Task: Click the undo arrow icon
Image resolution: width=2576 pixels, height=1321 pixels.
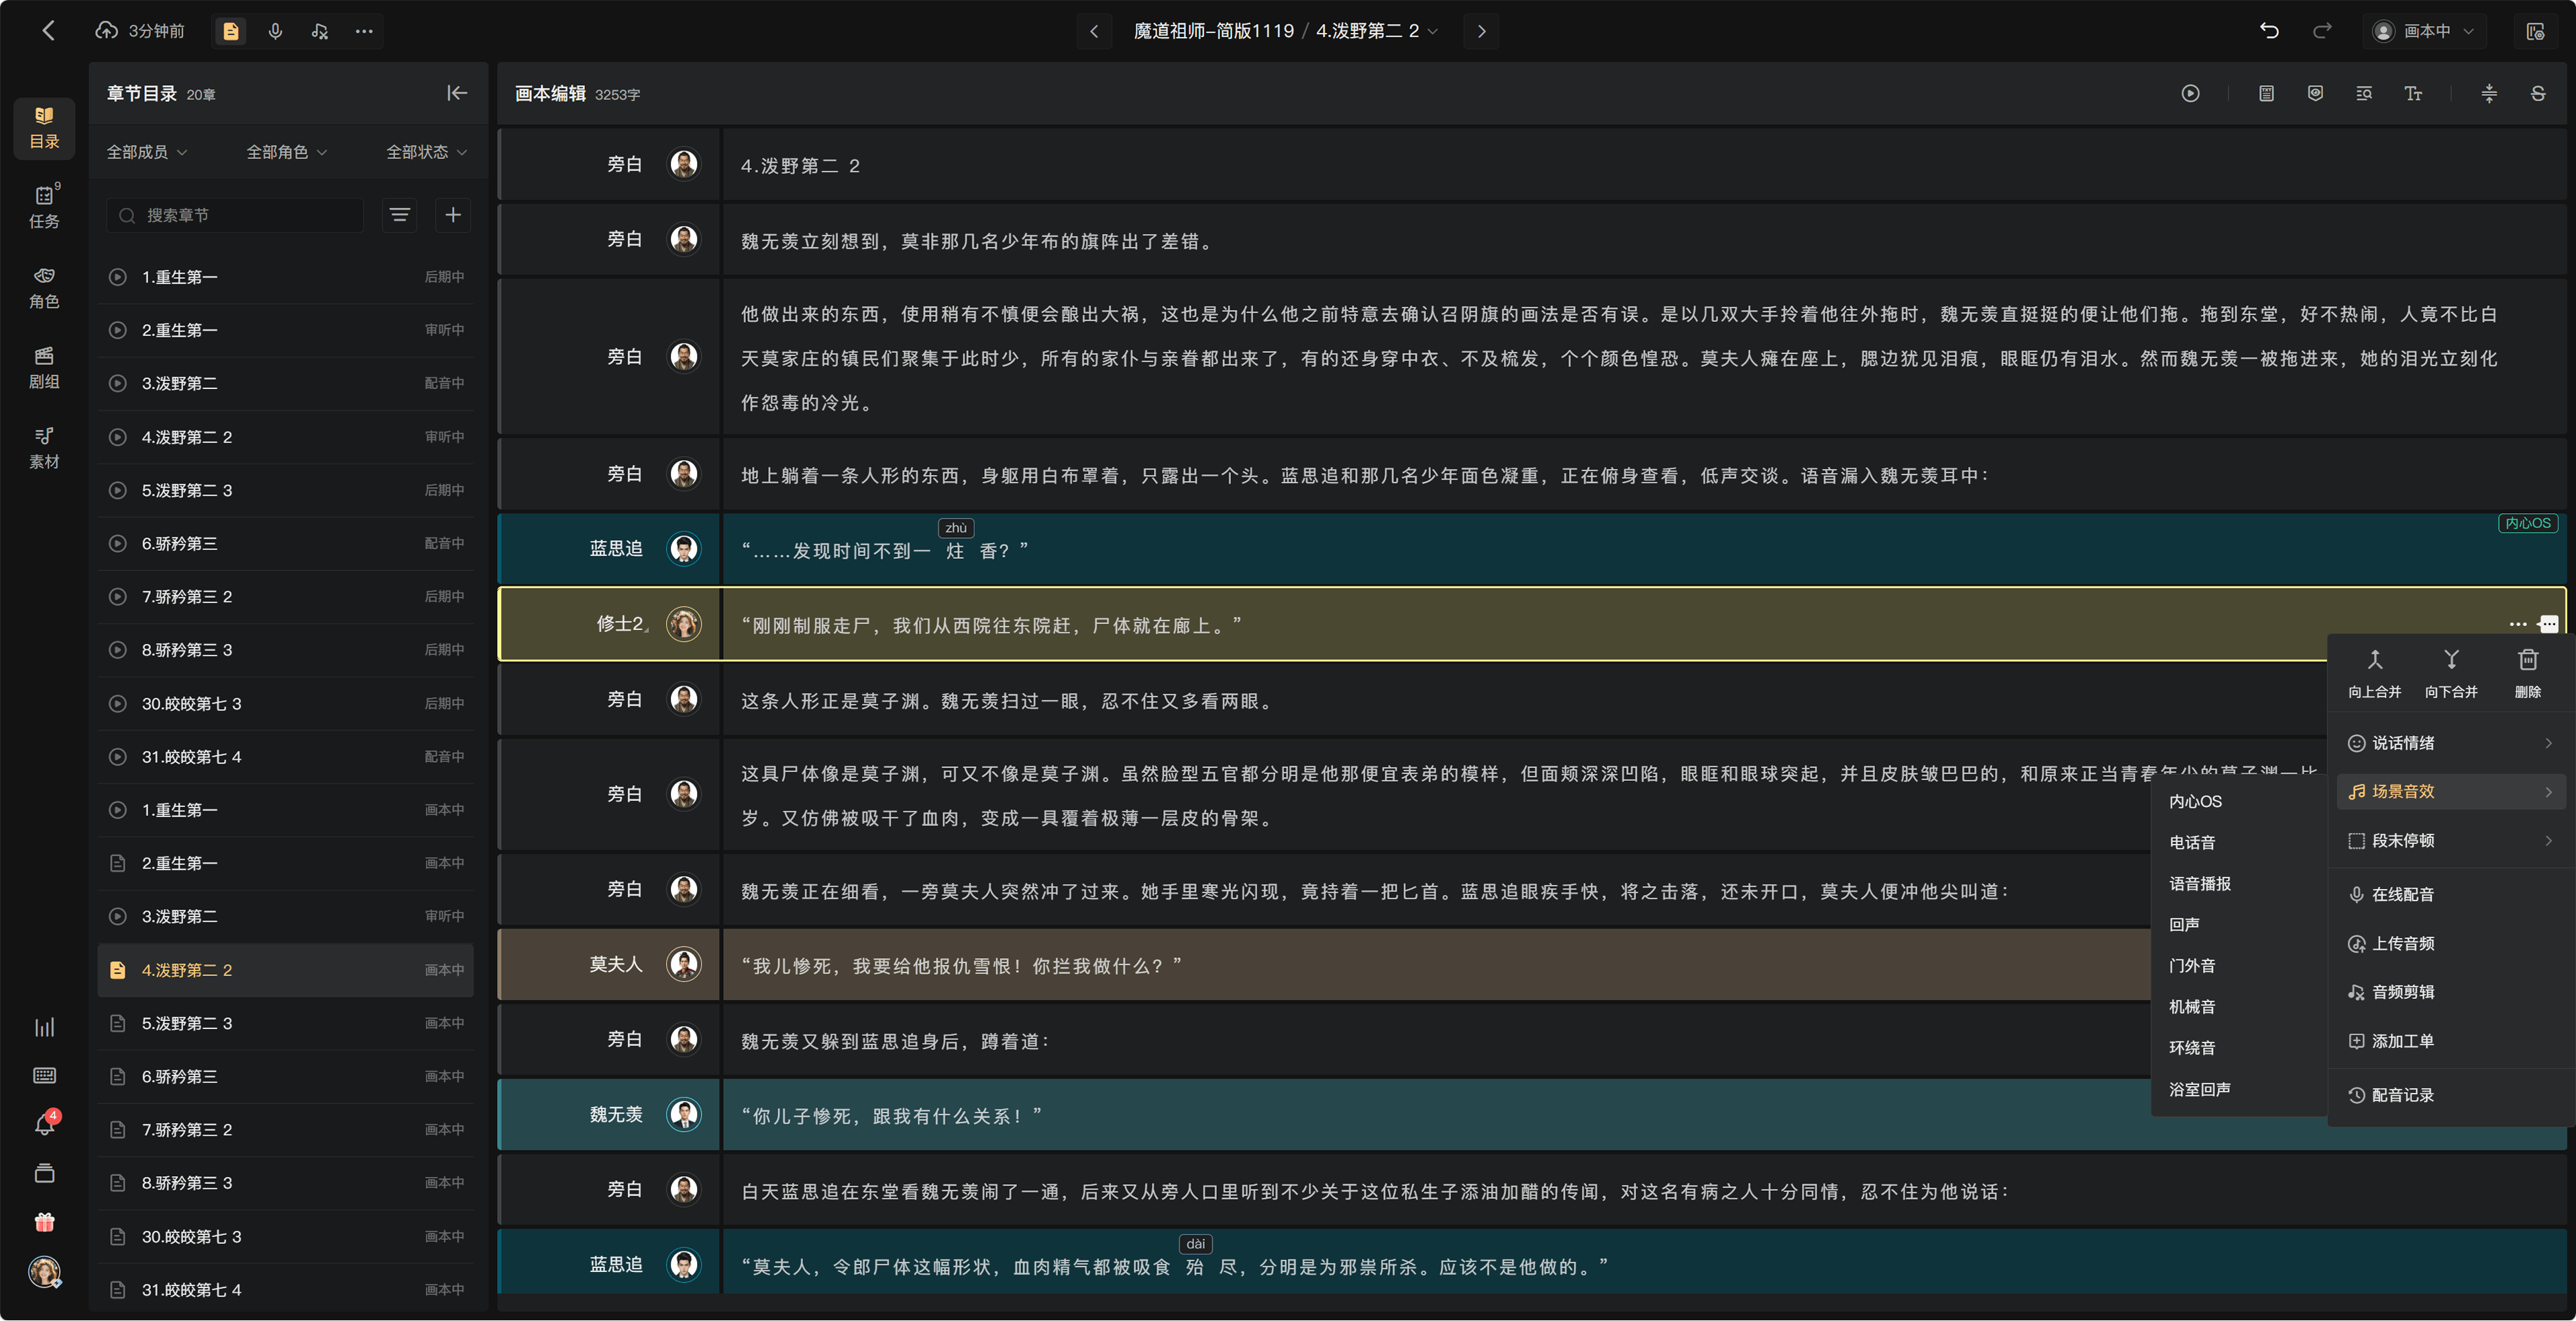Action: (2269, 31)
